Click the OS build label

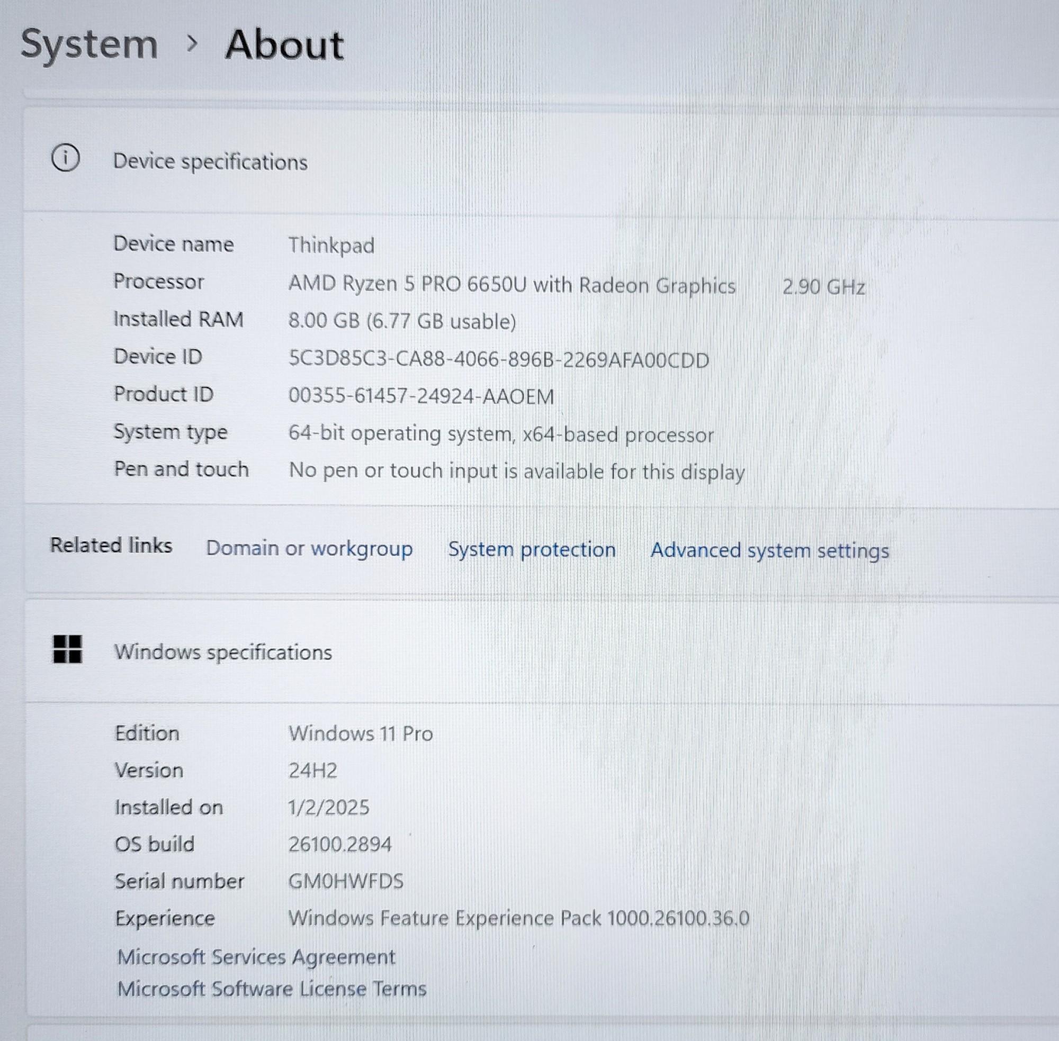[155, 844]
